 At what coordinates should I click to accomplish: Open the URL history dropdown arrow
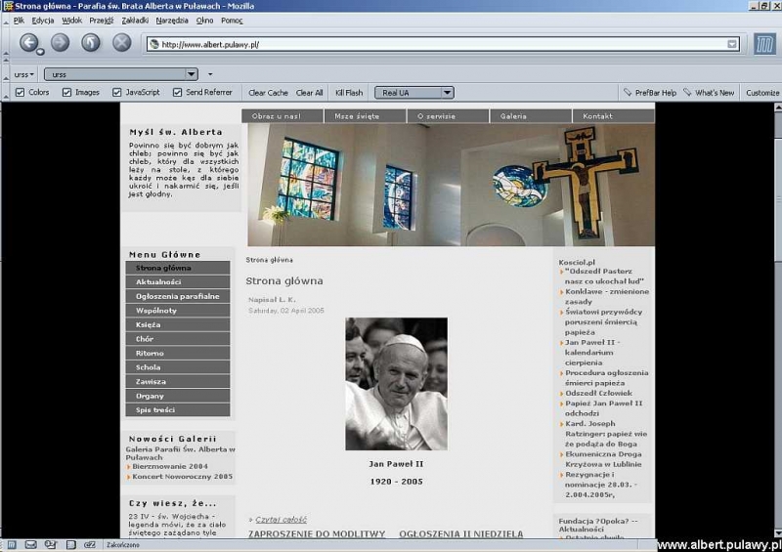731,44
